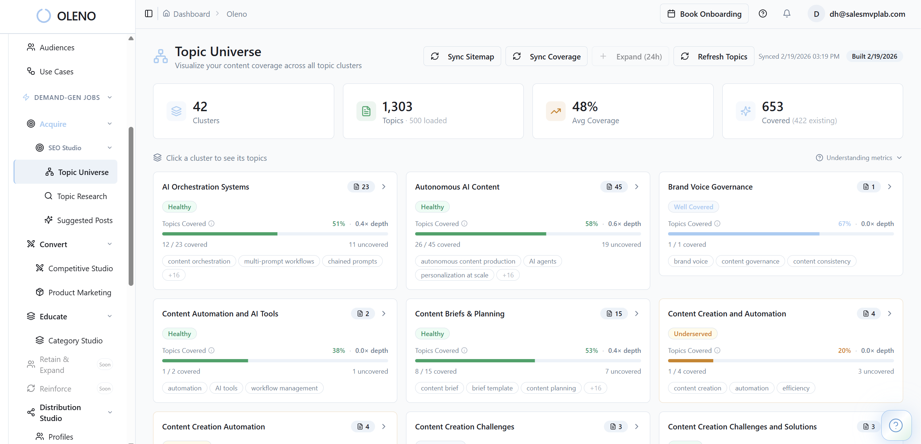Click the notification bell icon
The image size is (921, 444).
[x=786, y=13]
